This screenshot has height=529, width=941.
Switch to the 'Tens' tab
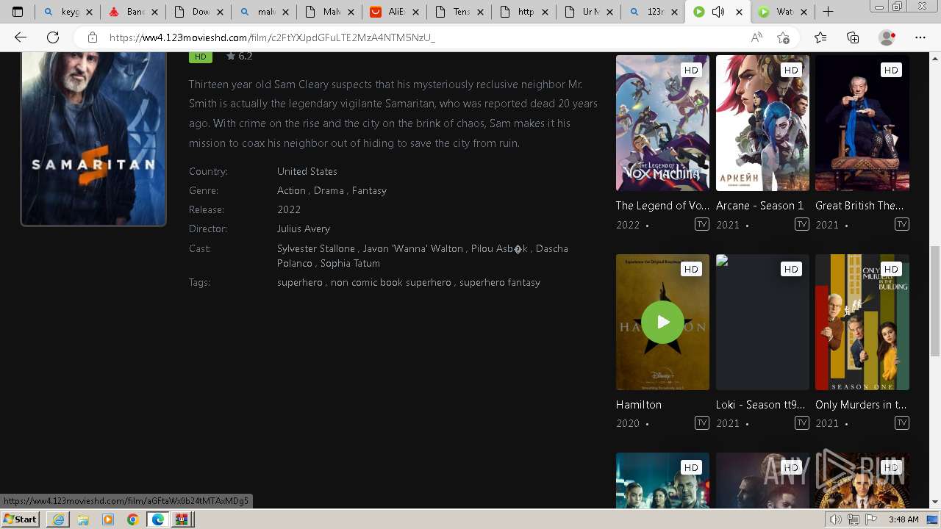click(461, 12)
